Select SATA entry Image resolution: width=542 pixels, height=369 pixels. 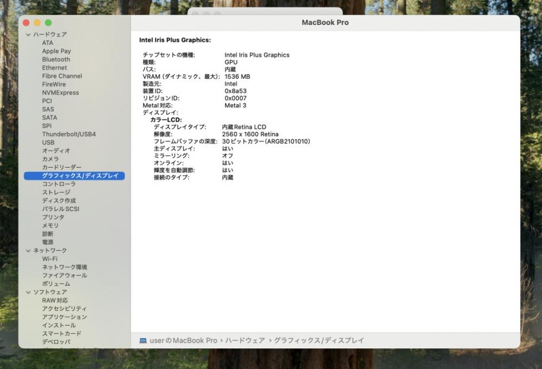[x=49, y=118]
